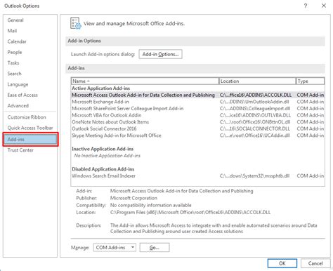Select Microsoft SharePoint Server Colleague Import Add-in
The height and width of the screenshot is (271, 333).
pyautogui.click(x=197, y=109)
